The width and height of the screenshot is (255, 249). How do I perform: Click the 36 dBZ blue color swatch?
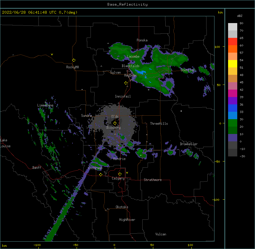pos(233,108)
